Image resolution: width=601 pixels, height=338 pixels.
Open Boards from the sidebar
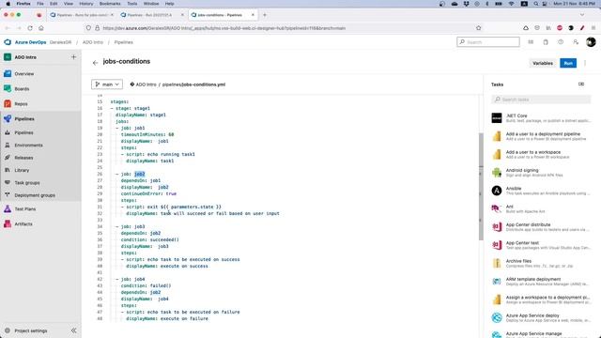(22, 89)
